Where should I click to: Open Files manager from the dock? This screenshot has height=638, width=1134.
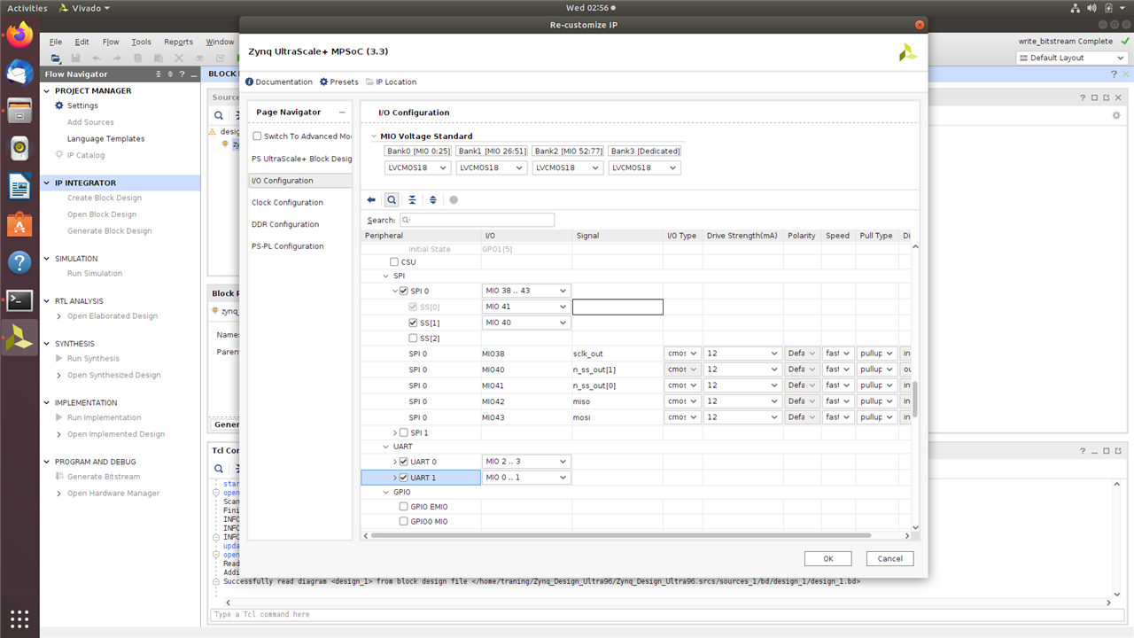pyautogui.click(x=19, y=111)
